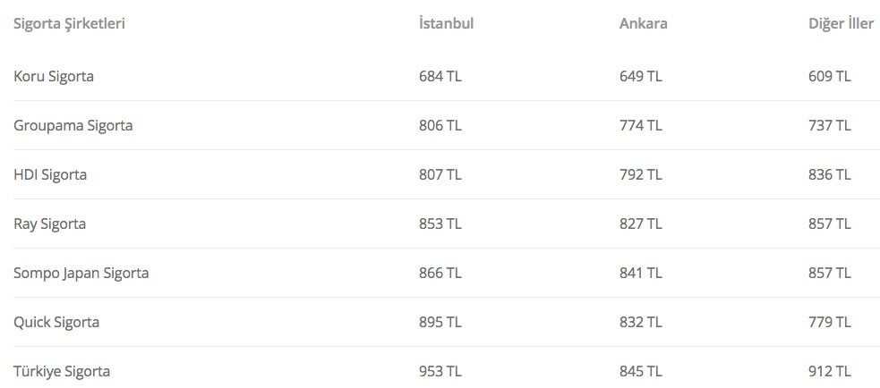The width and height of the screenshot is (880, 388).
Task: Select Koru Sigorta's Diğer İller price 609 TL
Action: (x=829, y=76)
